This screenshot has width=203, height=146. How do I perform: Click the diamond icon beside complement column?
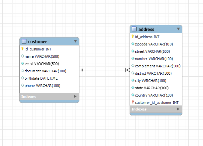click(133, 66)
